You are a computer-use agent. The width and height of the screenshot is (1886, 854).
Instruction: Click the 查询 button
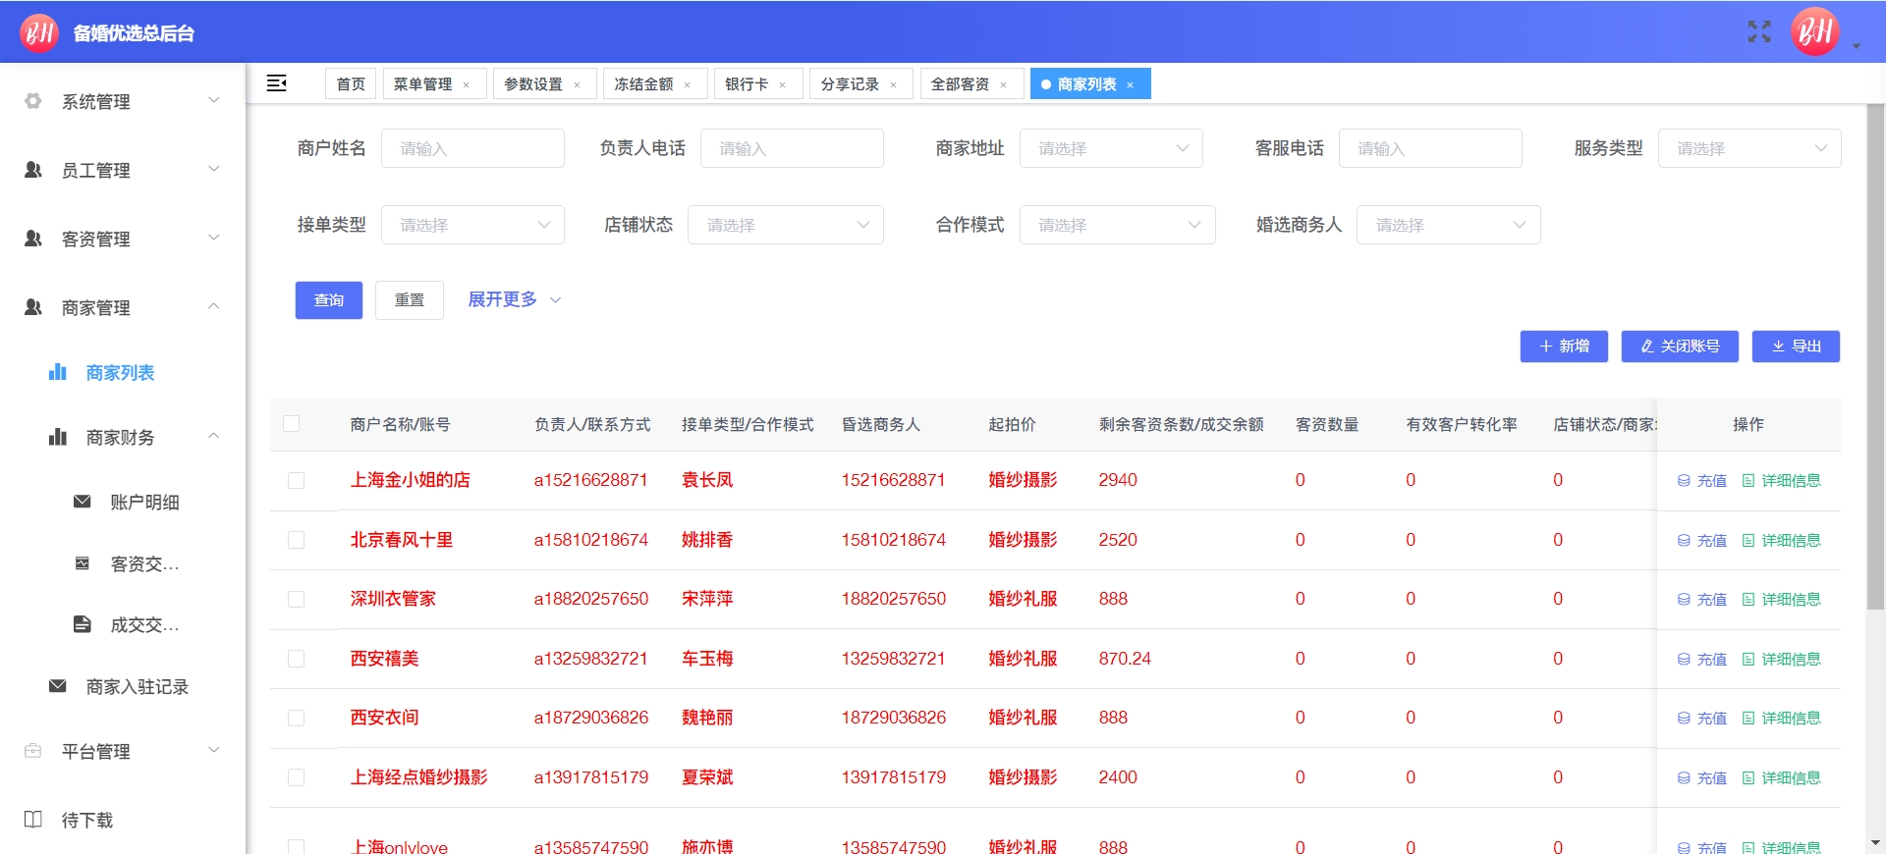(x=329, y=300)
